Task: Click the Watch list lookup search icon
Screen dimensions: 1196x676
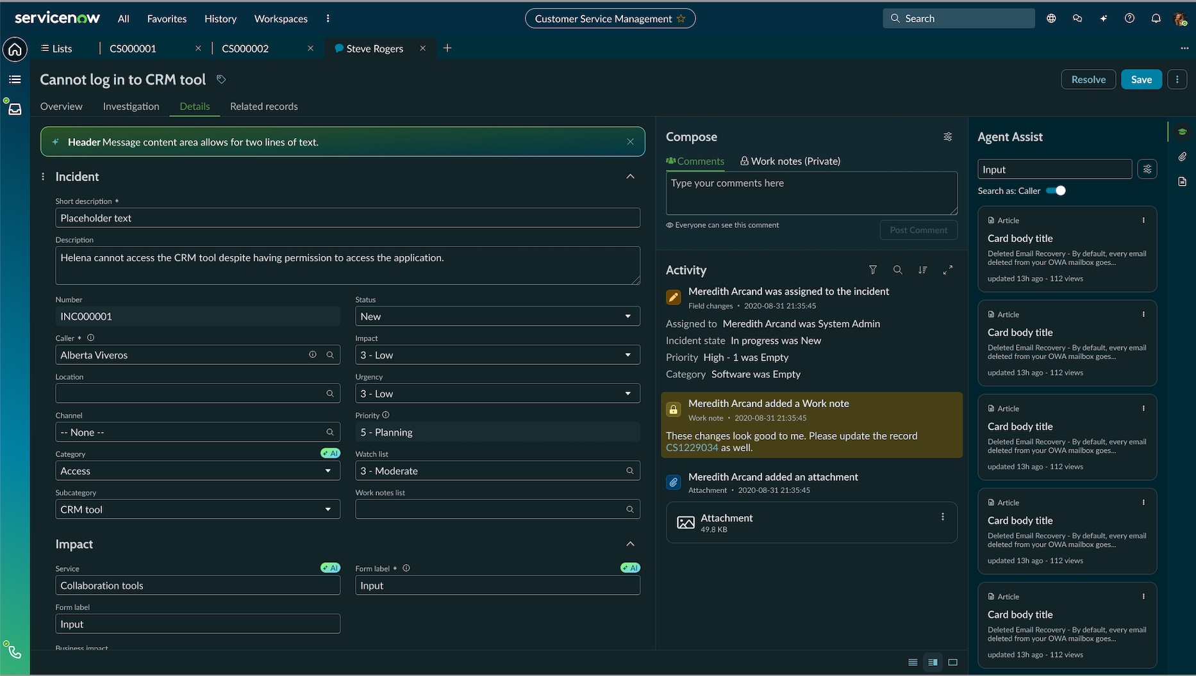Action: tap(629, 471)
